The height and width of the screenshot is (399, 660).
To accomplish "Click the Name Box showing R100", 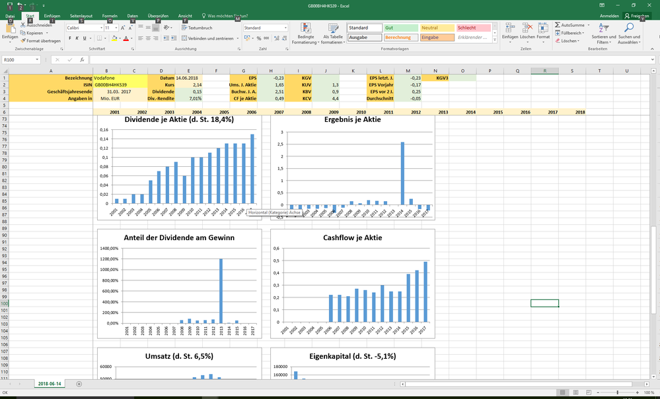I will (20, 60).
